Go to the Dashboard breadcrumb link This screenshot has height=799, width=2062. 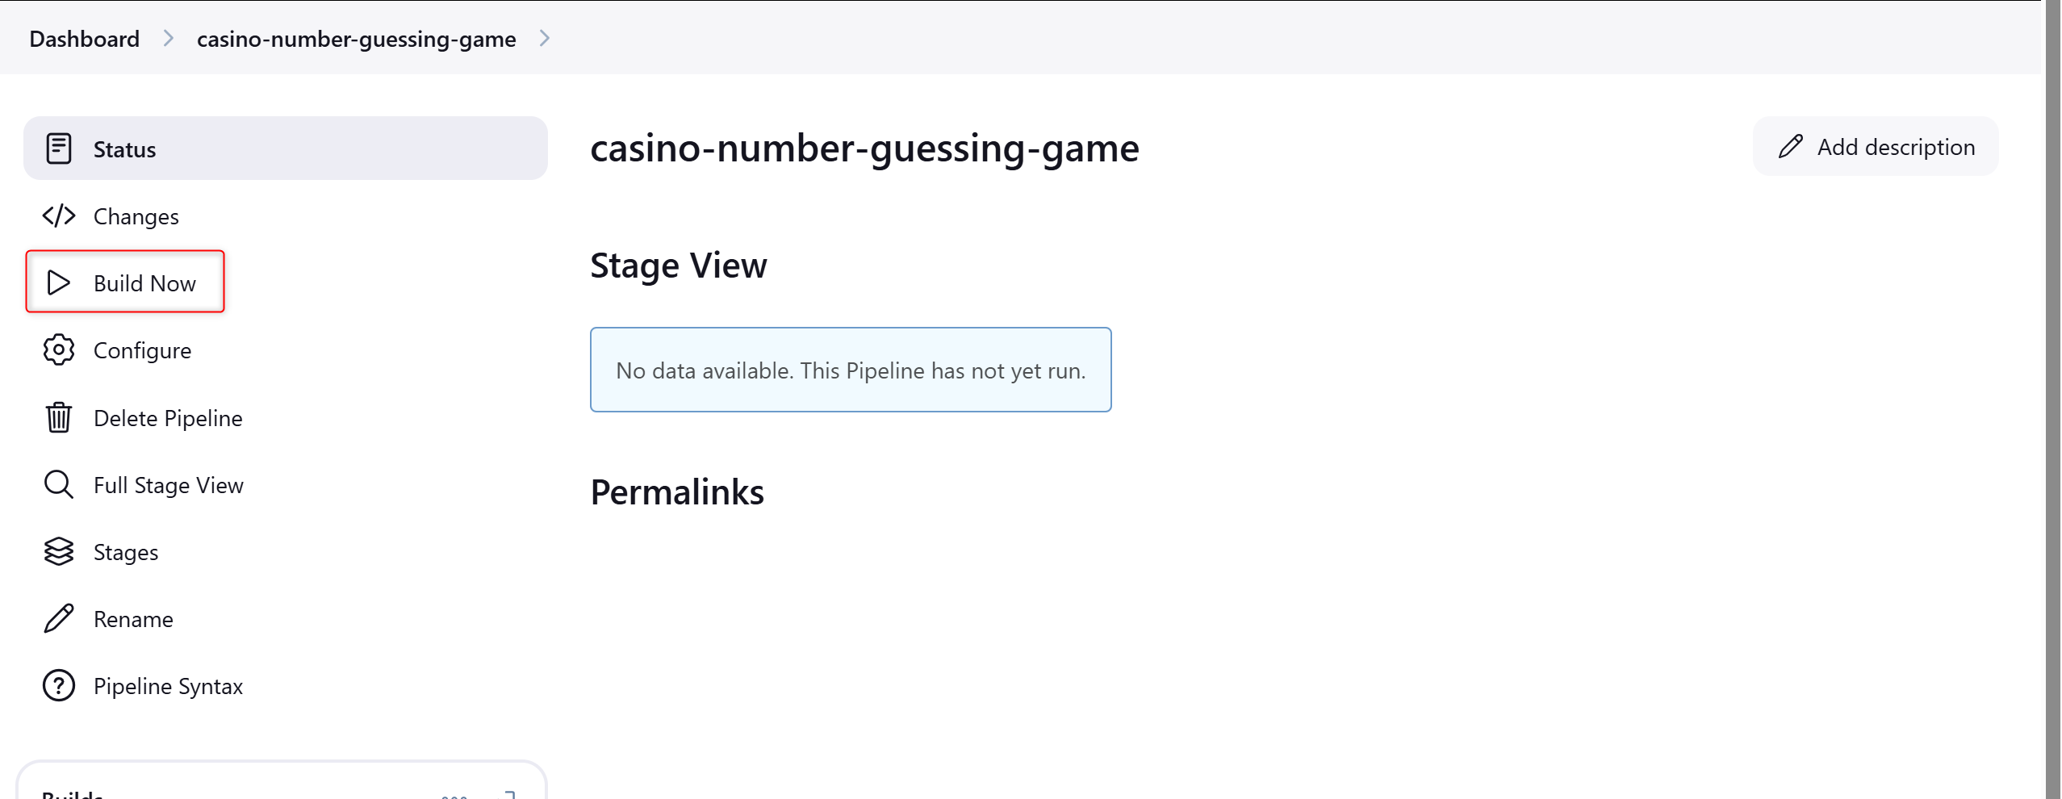click(x=85, y=39)
